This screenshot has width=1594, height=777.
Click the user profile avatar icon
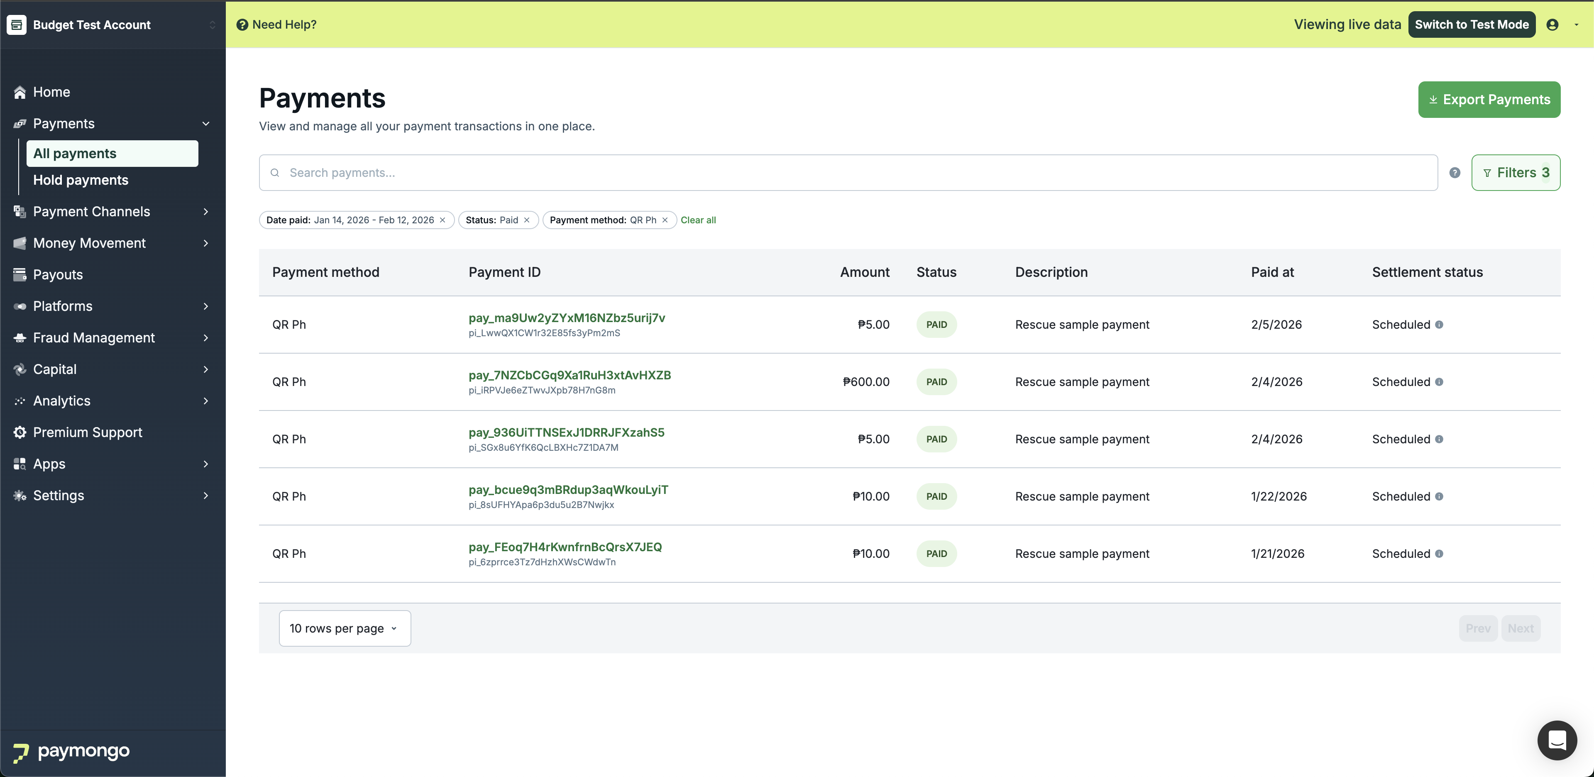(x=1552, y=25)
